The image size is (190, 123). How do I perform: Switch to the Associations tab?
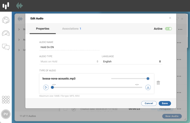click(x=71, y=29)
